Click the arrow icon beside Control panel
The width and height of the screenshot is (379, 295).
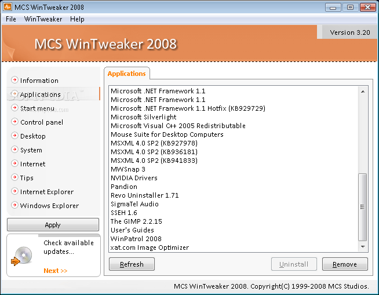14,122
